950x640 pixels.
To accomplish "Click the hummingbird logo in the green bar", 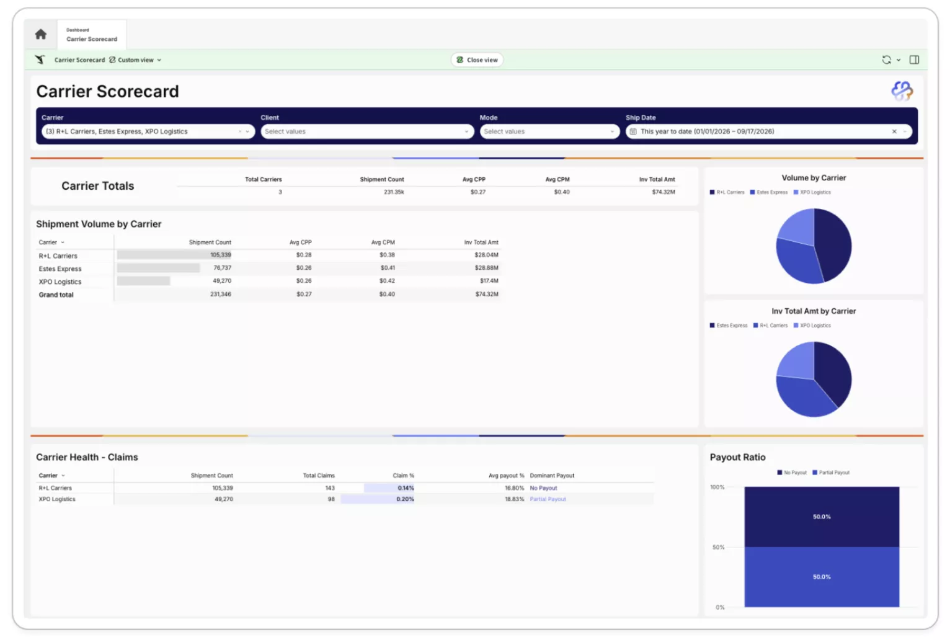I will tap(40, 60).
